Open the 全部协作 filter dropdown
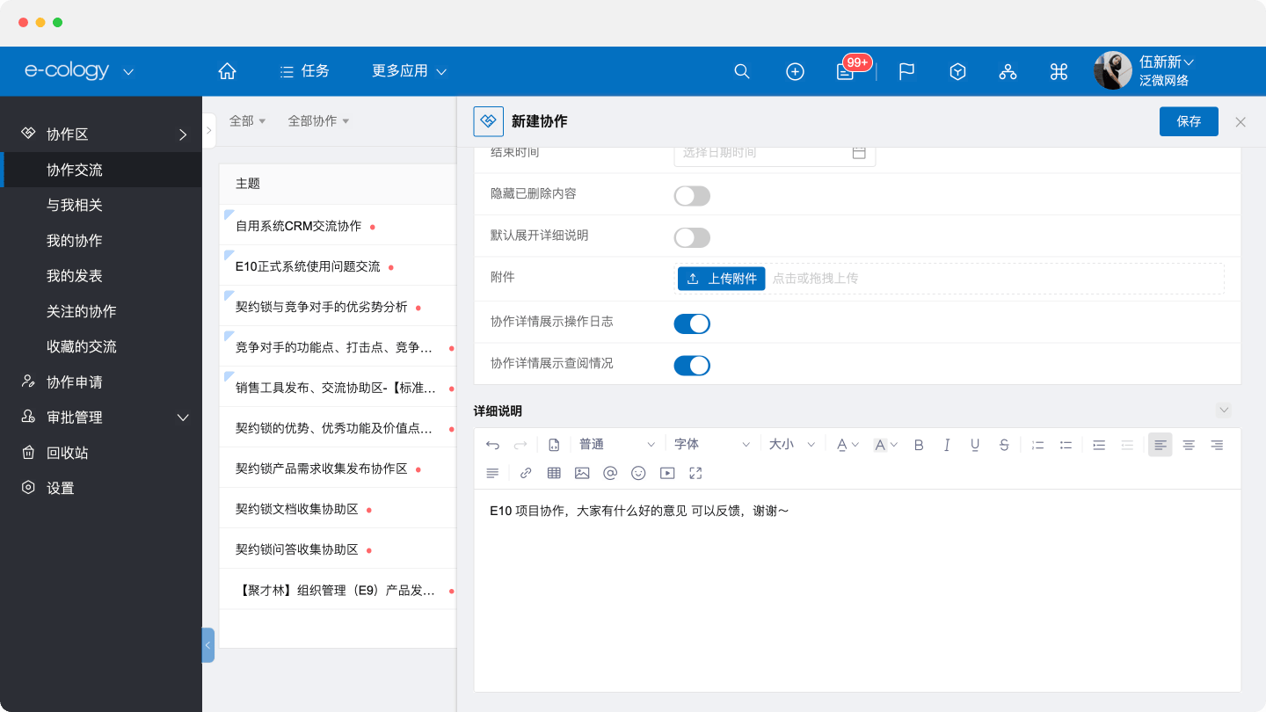1266x712 pixels. pos(318,121)
